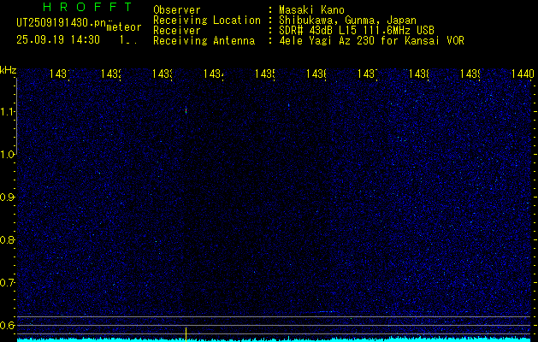Select antenna text 4ele Yagi Az 230 for Kansai VOR
Screen dimensions: 538x342
tap(371, 41)
